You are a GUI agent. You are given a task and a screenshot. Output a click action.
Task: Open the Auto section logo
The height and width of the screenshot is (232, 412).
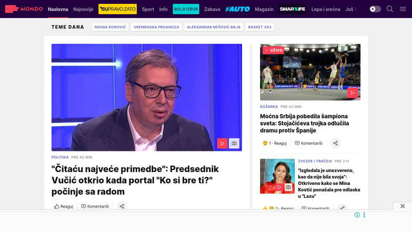click(x=238, y=9)
